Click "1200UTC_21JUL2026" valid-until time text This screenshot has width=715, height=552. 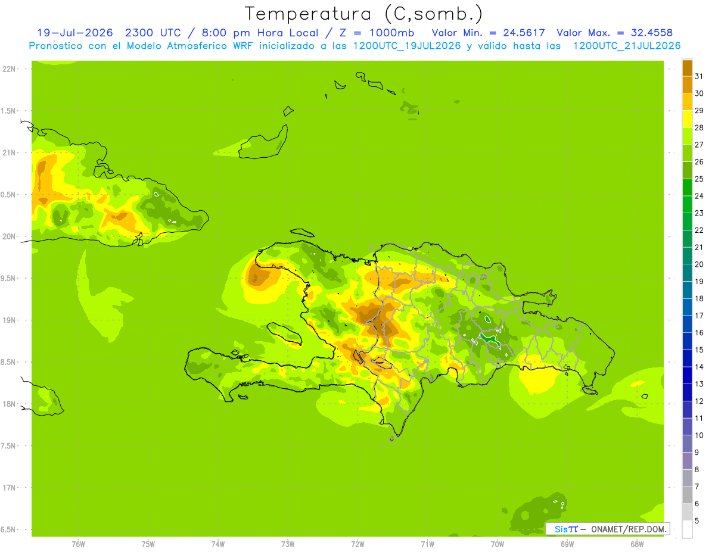[x=626, y=46]
